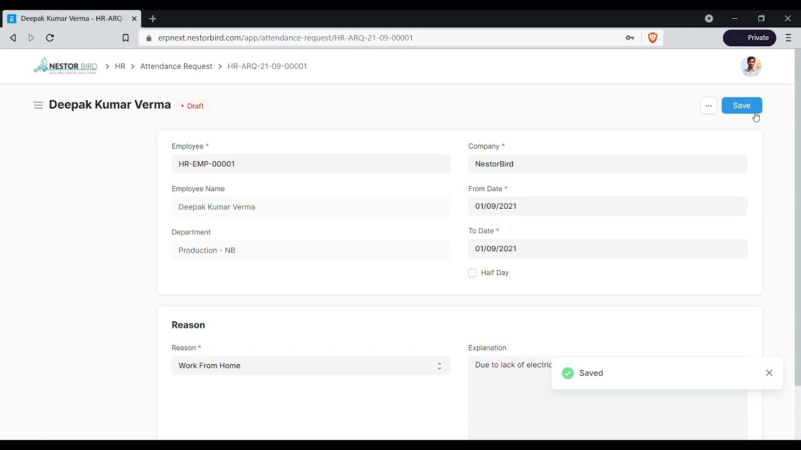Click the green Saved check icon
801x450 pixels.
[x=568, y=373]
